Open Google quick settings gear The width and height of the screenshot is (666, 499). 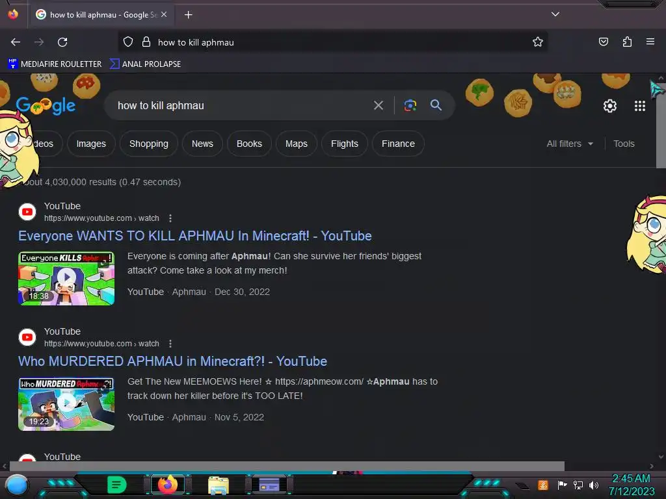[x=609, y=106]
